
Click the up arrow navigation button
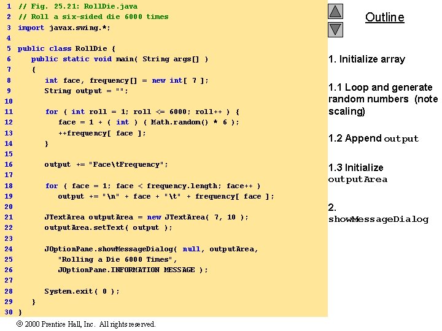click(335, 12)
